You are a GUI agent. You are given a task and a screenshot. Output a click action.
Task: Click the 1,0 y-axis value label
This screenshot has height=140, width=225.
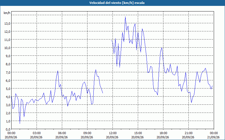[8, 121]
